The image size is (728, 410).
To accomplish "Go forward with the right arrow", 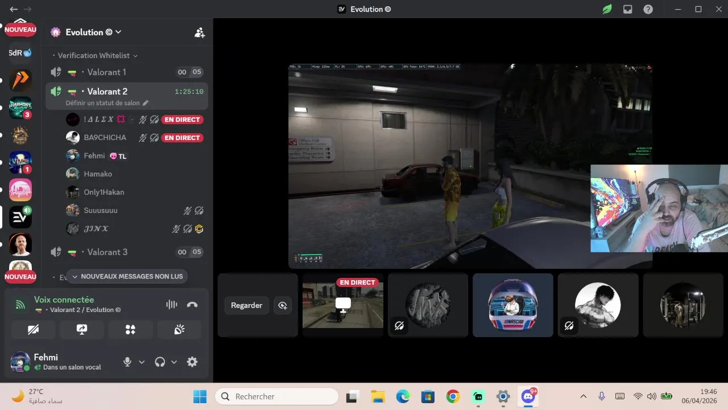I will 27,9.
